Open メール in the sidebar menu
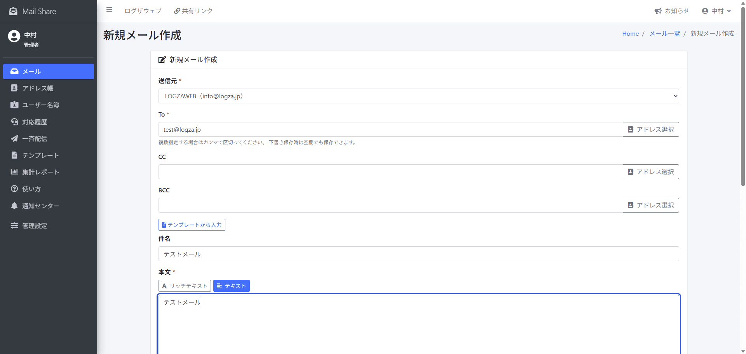The image size is (746, 354). click(49, 71)
